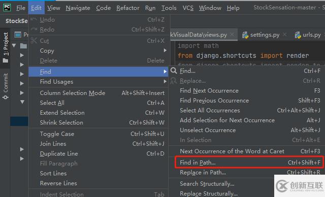Open the Run menu
Viewport: 325px width, 197px height.
click(150, 8)
